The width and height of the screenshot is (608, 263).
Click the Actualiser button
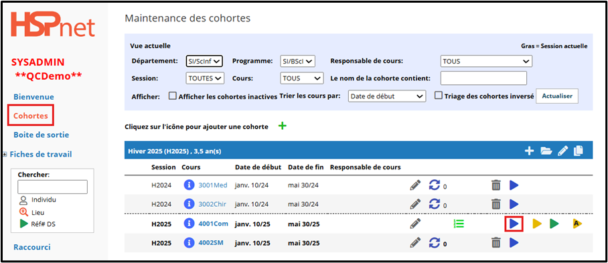coord(557,96)
